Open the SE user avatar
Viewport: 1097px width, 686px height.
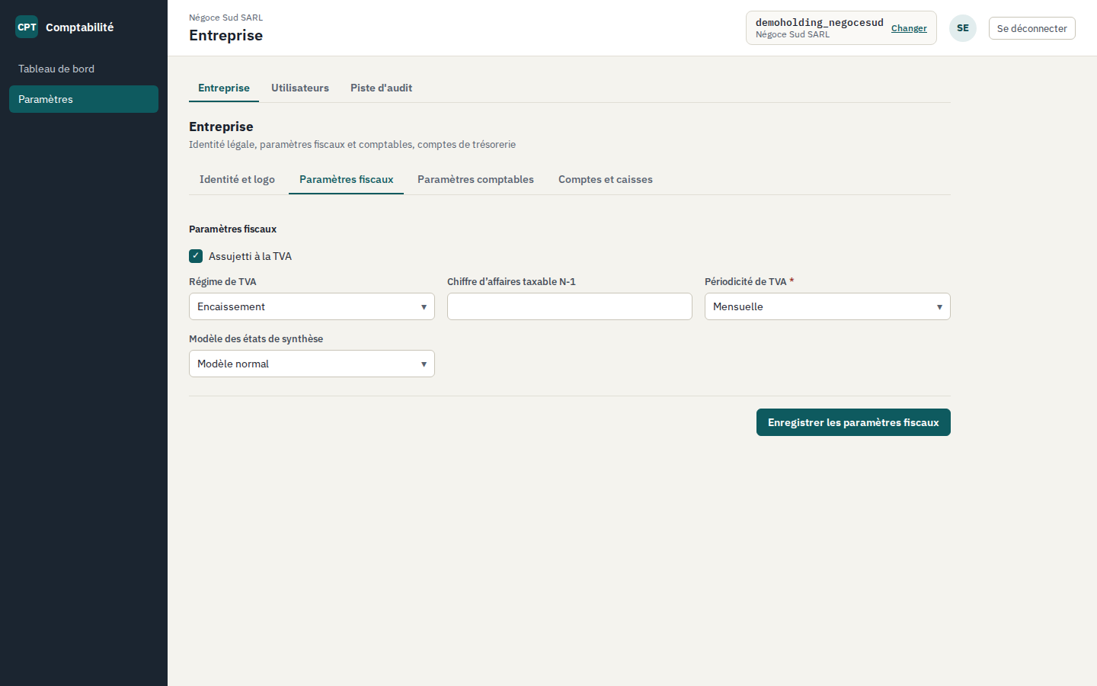click(x=963, y=28)
